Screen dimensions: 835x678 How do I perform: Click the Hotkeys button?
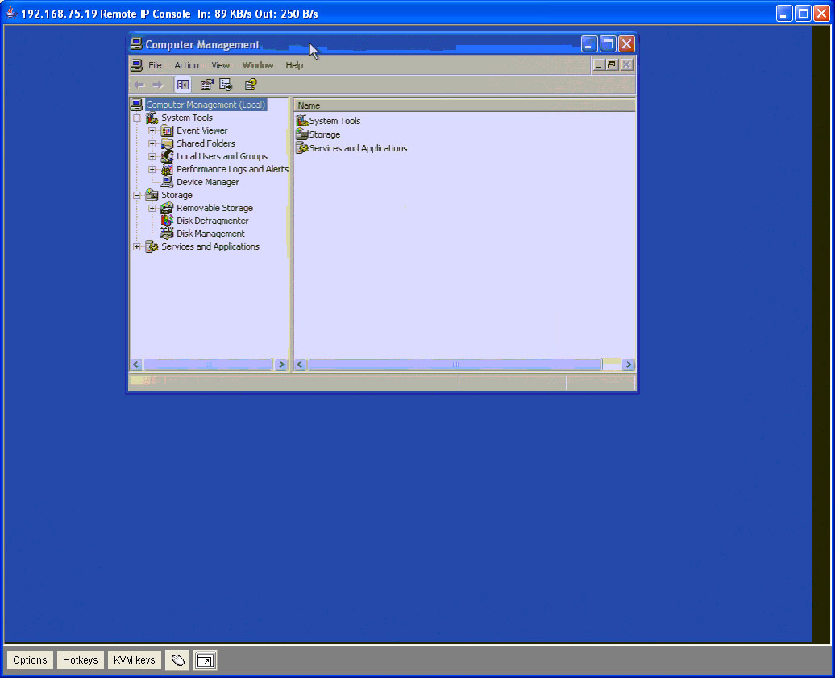[x=81, y=660]
